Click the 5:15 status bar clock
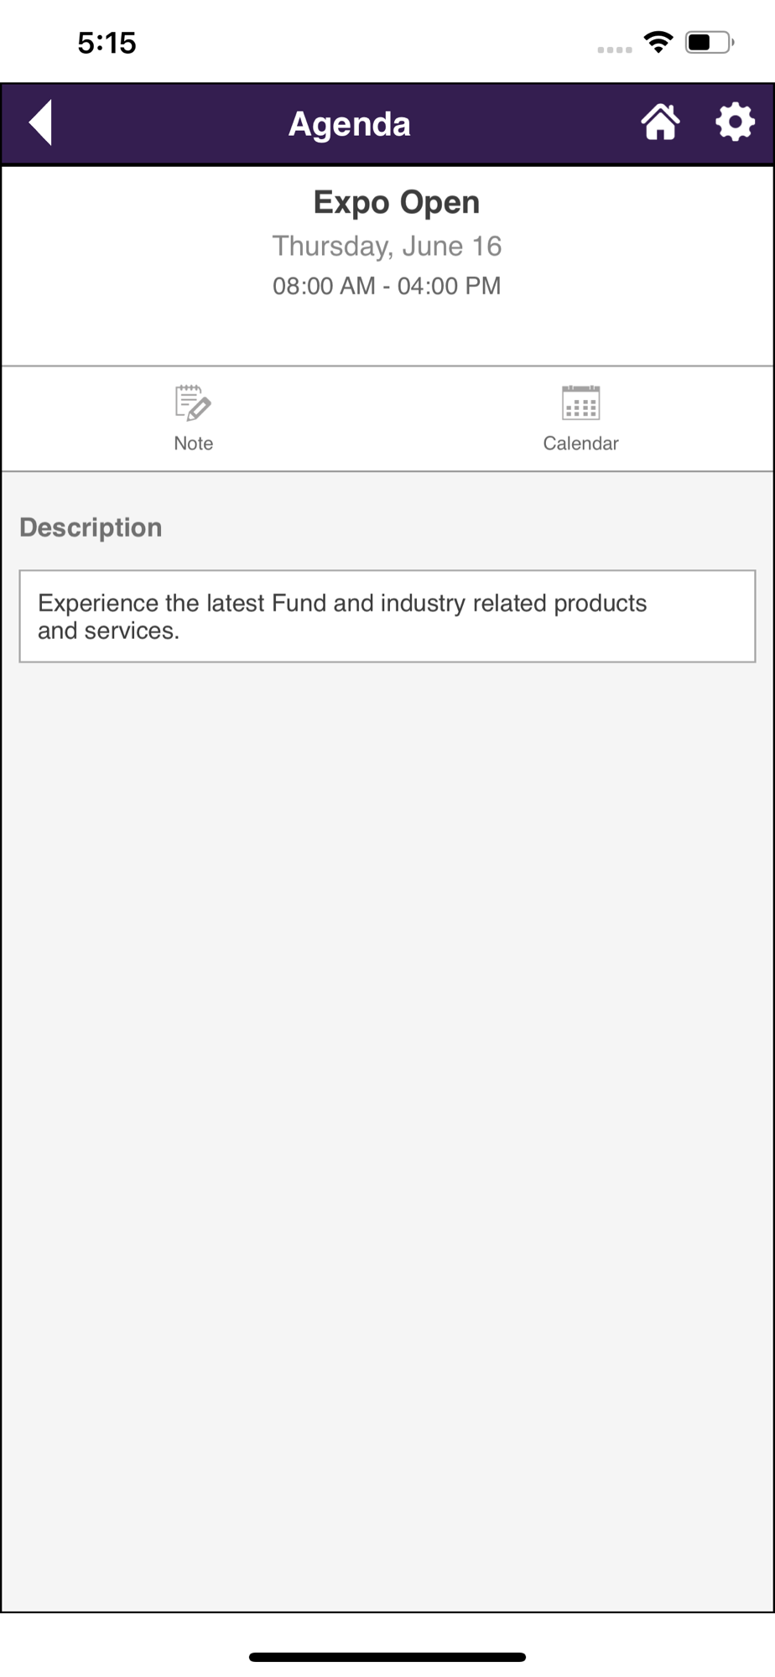 [x=107, y=43]
